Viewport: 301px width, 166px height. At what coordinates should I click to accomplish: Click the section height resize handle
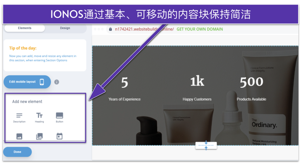click(x=206, y=145)
